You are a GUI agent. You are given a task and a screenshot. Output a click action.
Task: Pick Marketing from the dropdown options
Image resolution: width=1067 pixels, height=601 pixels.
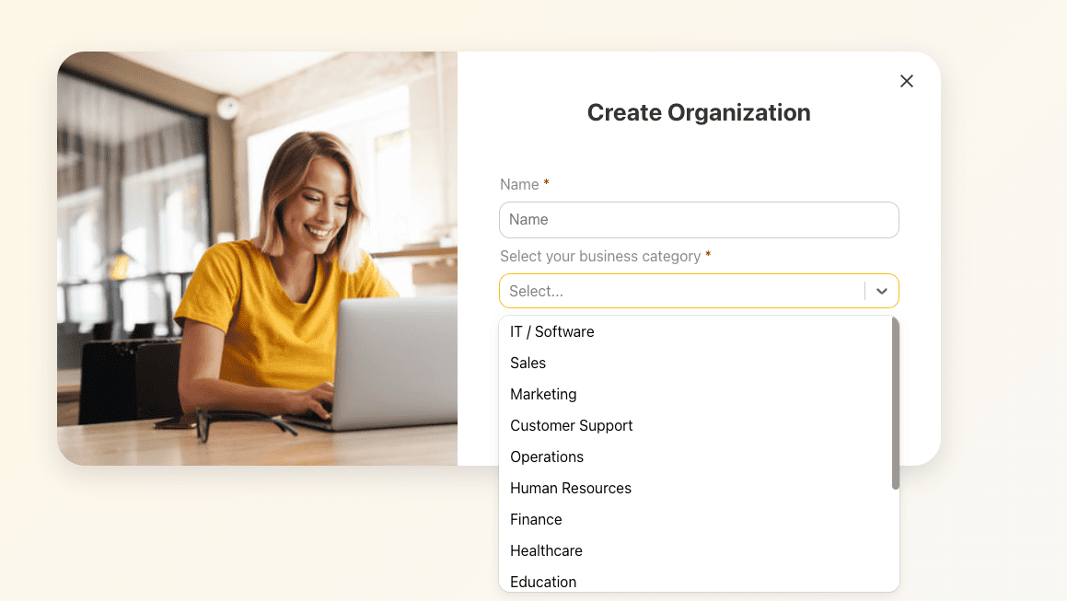click(x=543, y=394)
